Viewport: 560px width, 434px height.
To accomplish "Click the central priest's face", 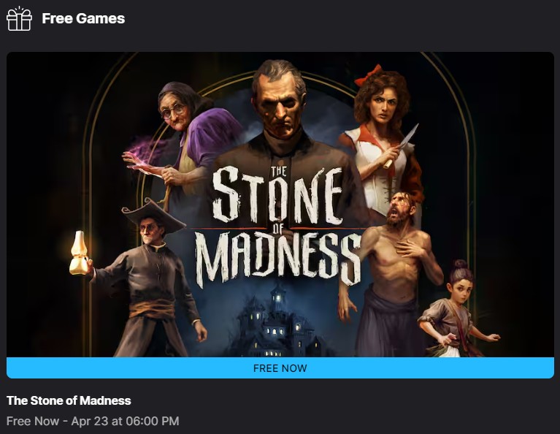I will click(280, 102).
